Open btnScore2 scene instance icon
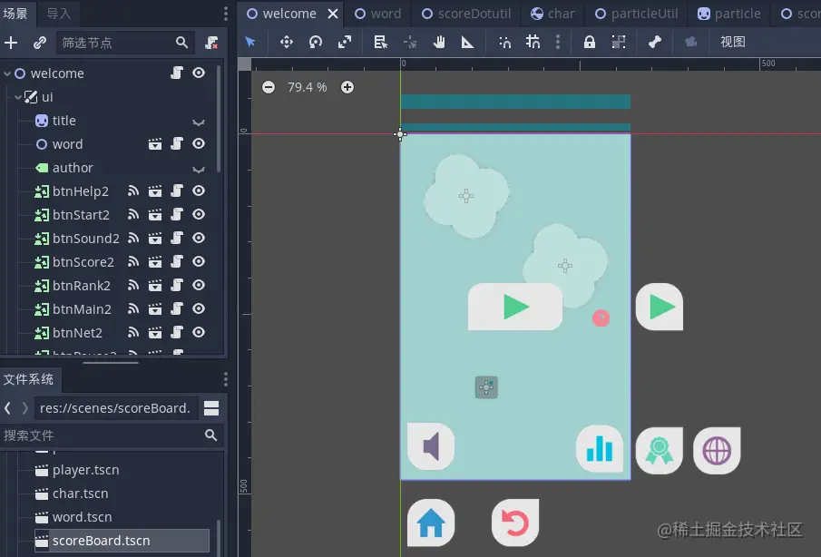The image size is (821, 557). click(155, 262)
